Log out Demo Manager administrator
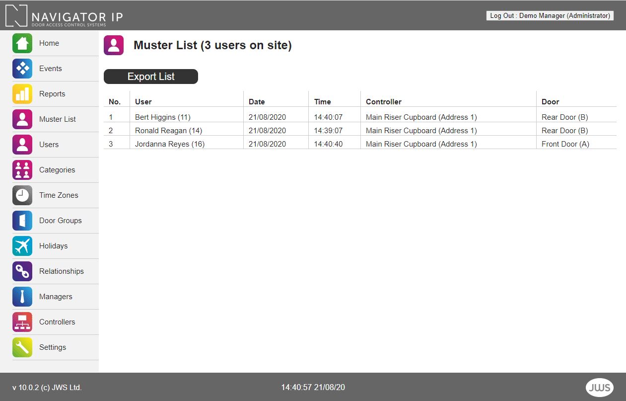Viewport: 626px width, 401px height. click(550, 16)
